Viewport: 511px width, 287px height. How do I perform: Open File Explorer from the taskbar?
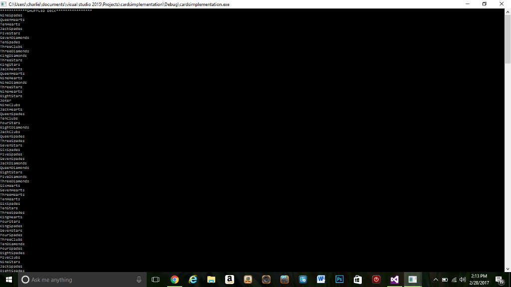click(211, 280)
